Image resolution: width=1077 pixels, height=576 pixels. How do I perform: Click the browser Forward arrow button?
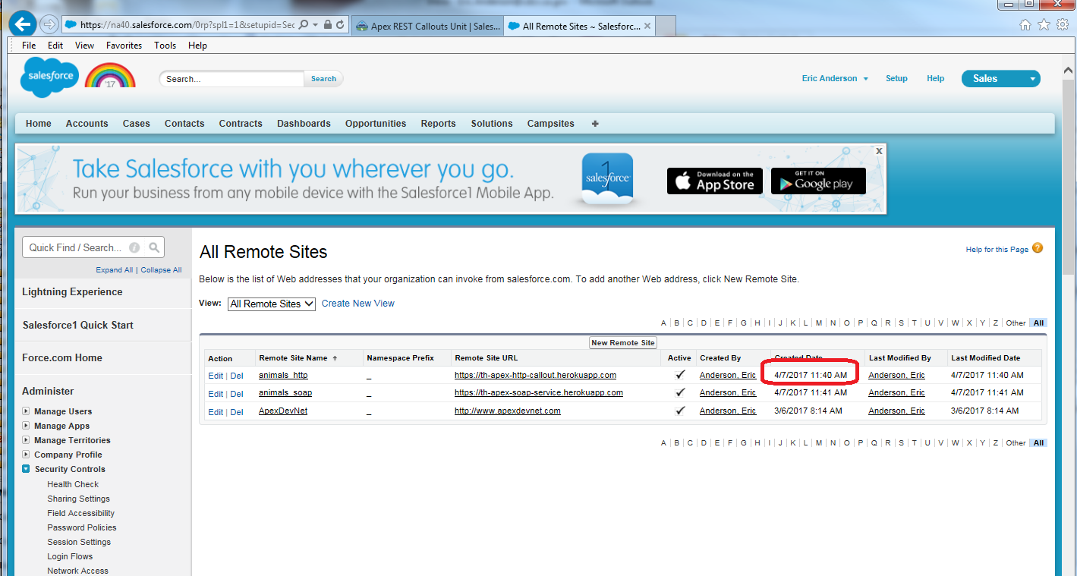(x=48, y=24)
